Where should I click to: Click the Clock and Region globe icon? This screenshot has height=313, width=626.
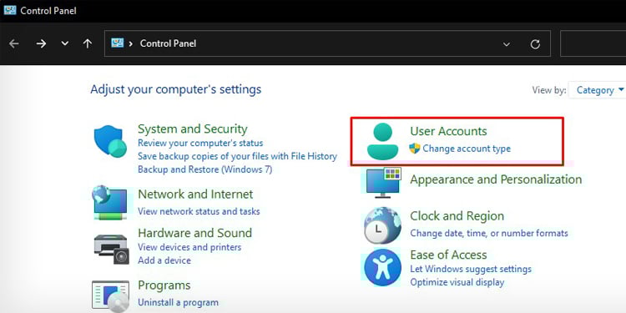coord(382,225)
